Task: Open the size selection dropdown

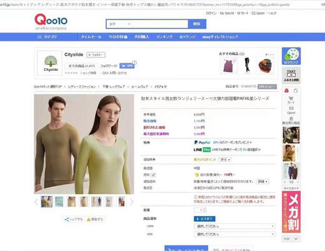Action: click(234, 234)
